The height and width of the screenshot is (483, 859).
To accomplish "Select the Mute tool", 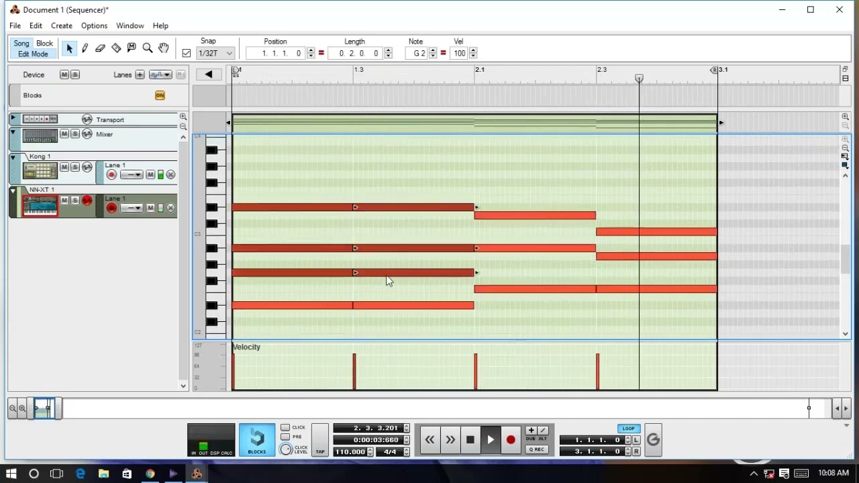I will (x=132, y=48).
